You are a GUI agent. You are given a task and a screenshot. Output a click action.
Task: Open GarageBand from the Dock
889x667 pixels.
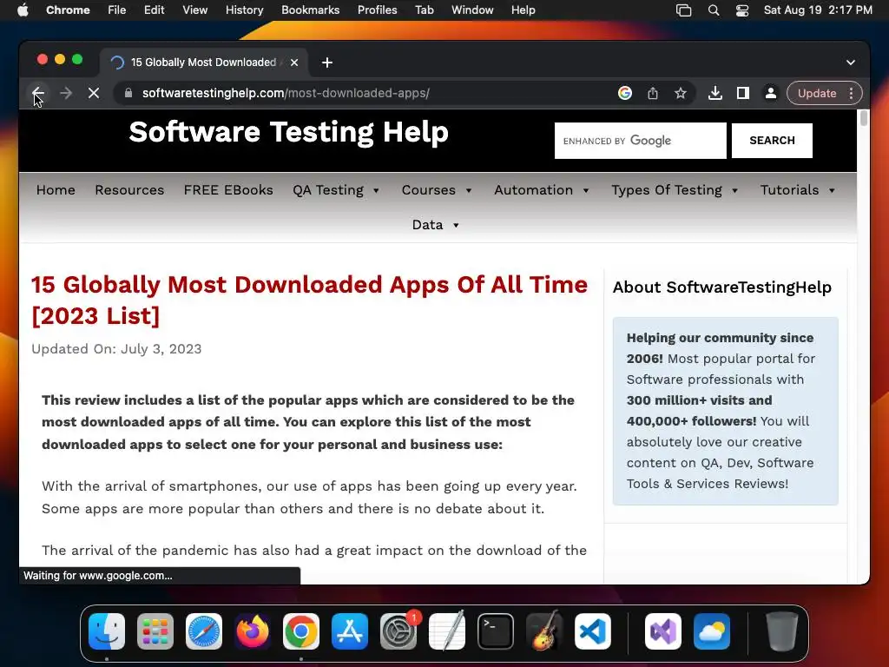pyautogui.click(x=544, y=631)
